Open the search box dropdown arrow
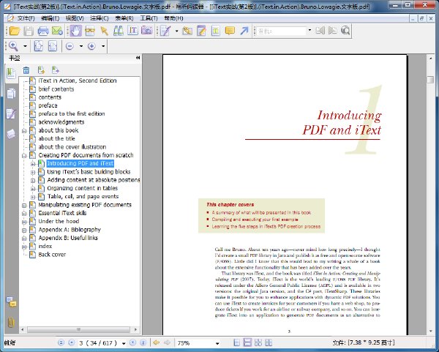This screenshot has width=439, height=352. pos(309,30)
